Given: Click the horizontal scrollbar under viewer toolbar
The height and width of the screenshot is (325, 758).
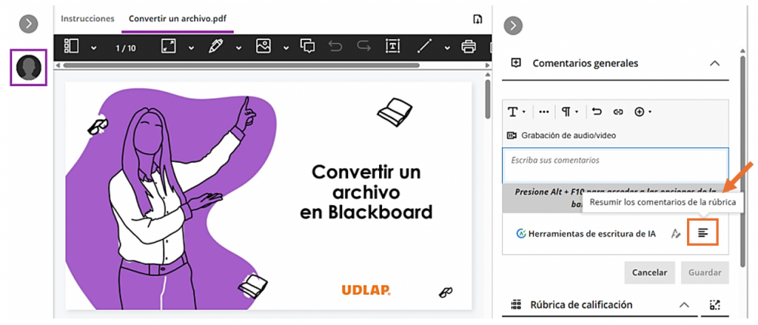Looking at the screenshot, I should [241, 65].
